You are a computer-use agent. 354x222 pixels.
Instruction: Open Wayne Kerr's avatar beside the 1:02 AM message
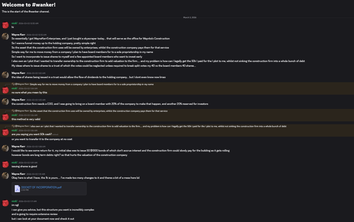[5, 75]
